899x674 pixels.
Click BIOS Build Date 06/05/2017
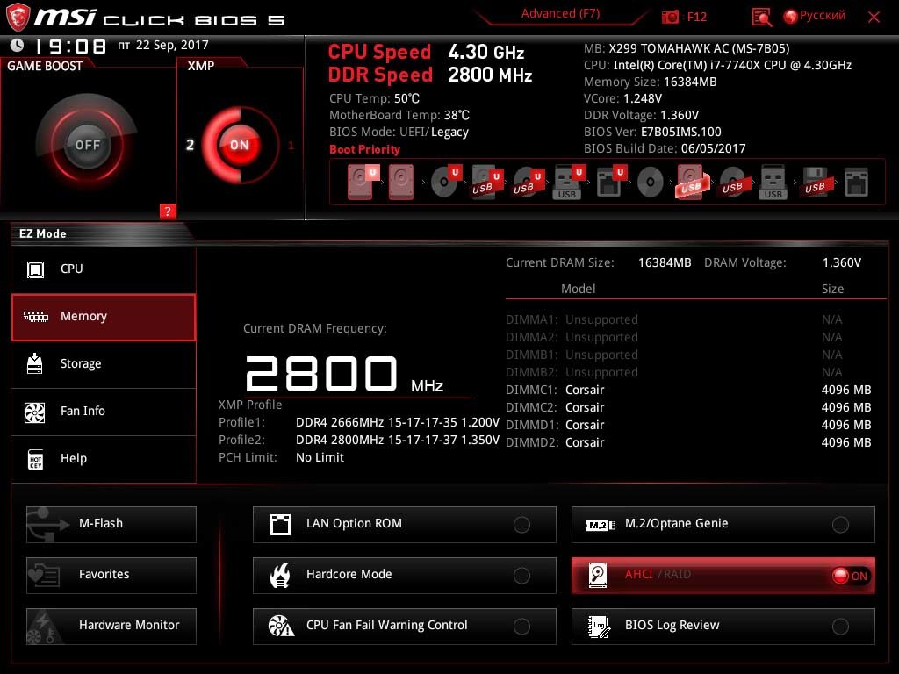pos(713,148)
